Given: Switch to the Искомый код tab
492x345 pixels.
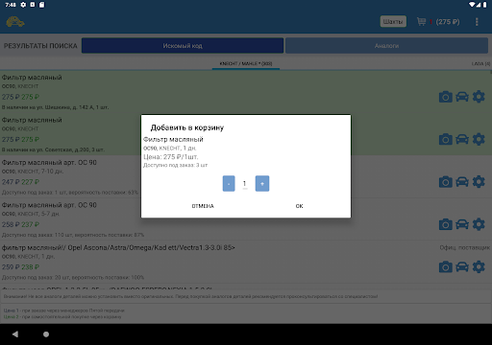Looking at the screenshot, I should (x=183, y=46).
